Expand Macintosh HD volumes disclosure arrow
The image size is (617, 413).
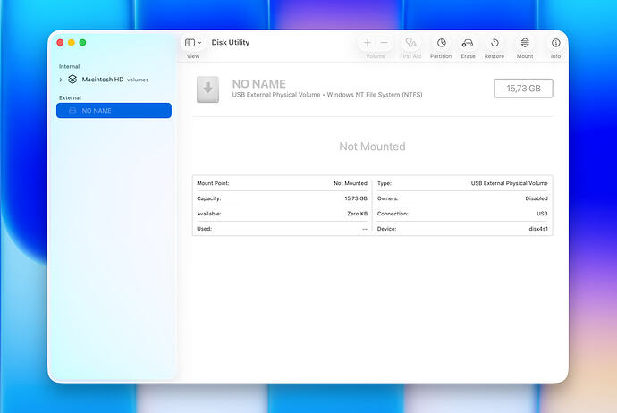(x=61, y=80)
